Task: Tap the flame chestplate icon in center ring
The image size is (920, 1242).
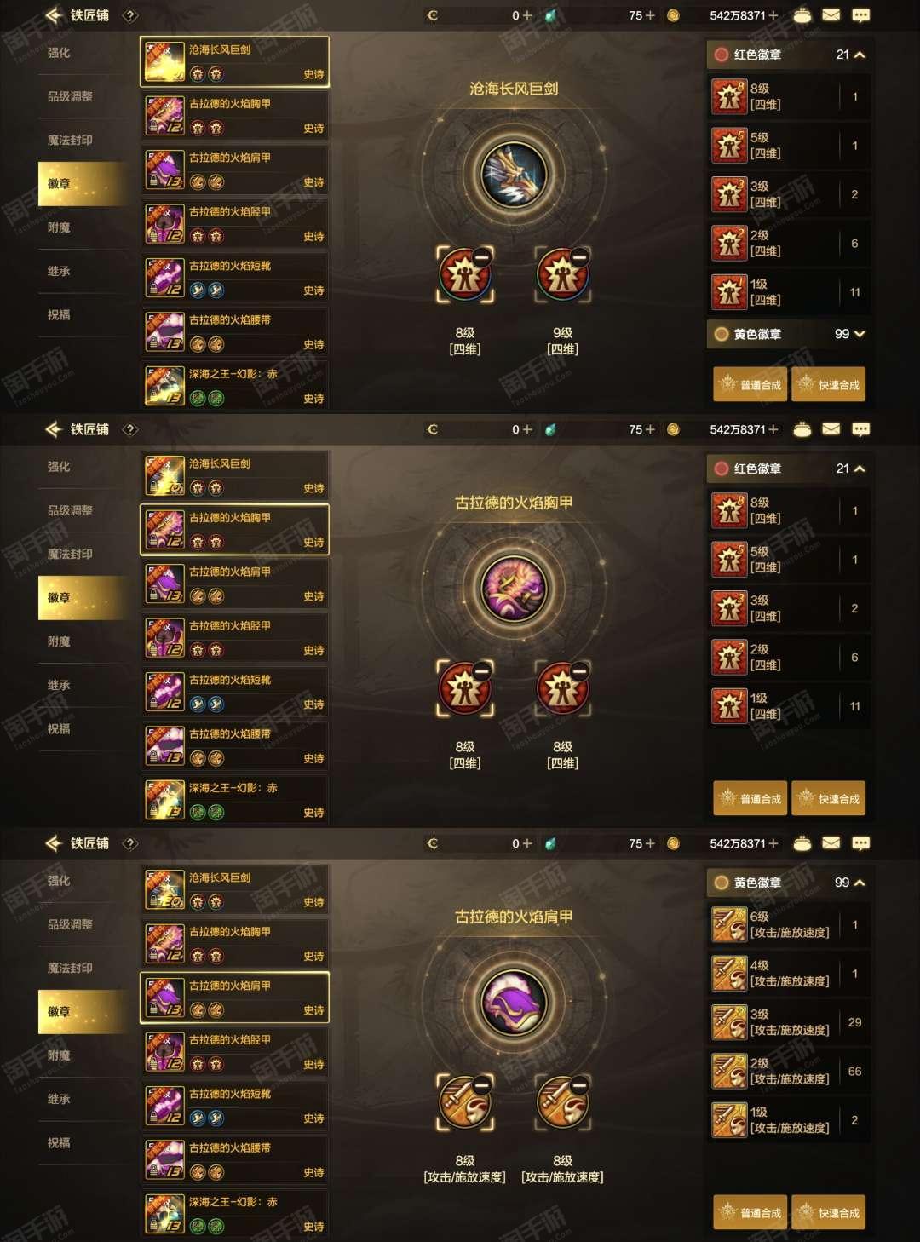Action: 514,589
